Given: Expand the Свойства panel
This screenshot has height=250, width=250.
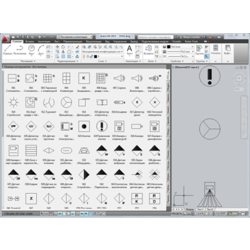Looking at the screenshot, I should click(177, 61).
